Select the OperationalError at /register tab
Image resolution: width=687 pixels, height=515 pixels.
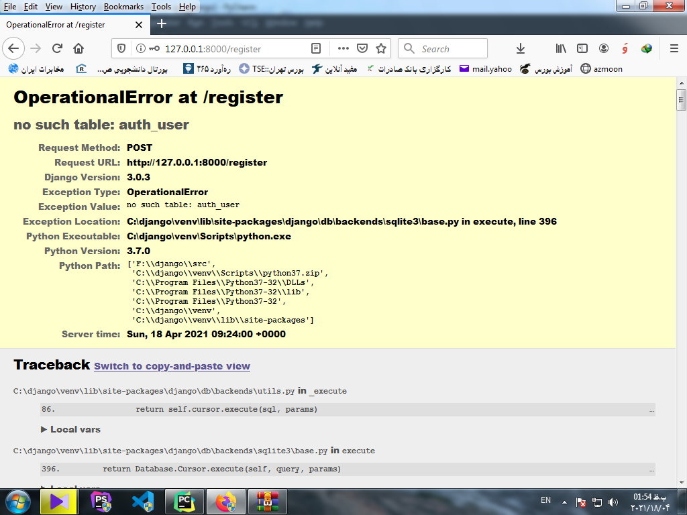[74, 25]
